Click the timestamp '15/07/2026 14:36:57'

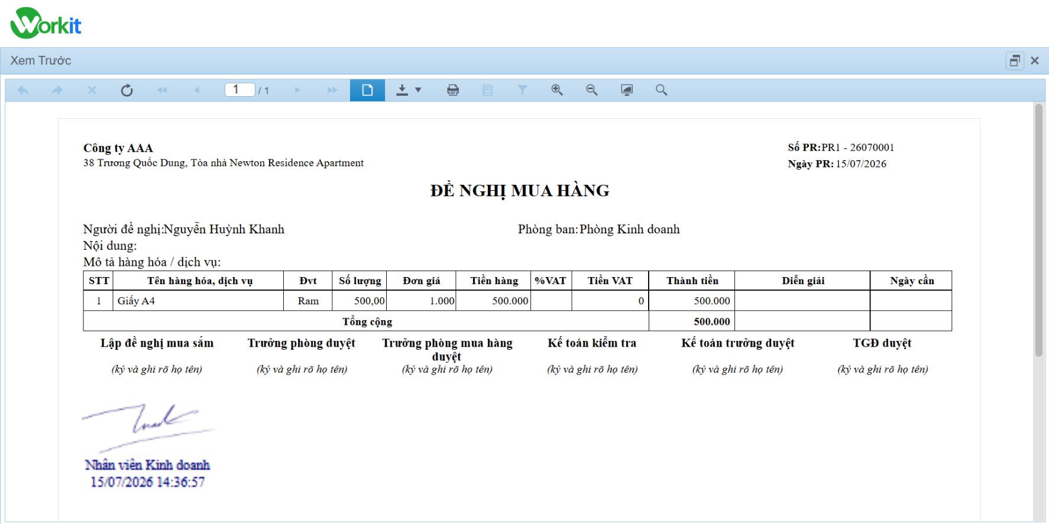coord(148,482)
